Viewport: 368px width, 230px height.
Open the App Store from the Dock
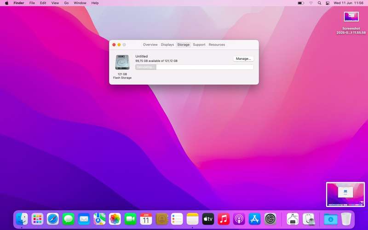[254, 219]
